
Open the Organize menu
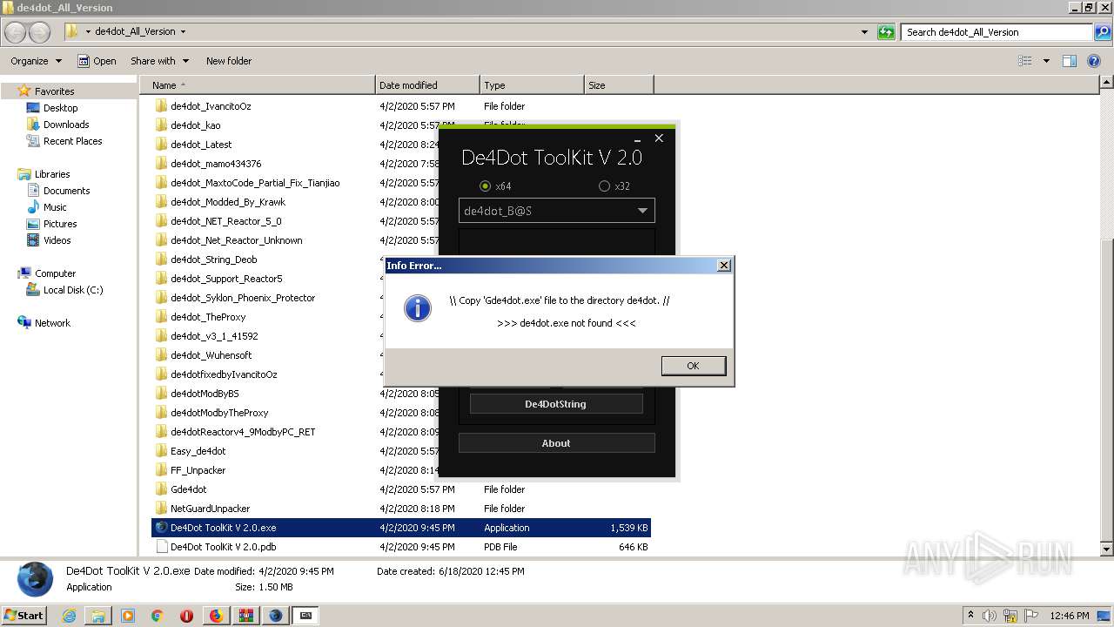pyautogui.click(x=36, y=61)
